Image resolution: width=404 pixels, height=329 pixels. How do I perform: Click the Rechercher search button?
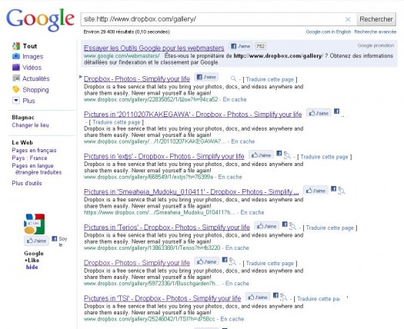(x=376, y=19)
